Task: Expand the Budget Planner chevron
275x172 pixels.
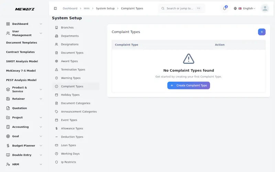Action: [x=41, y=146]
